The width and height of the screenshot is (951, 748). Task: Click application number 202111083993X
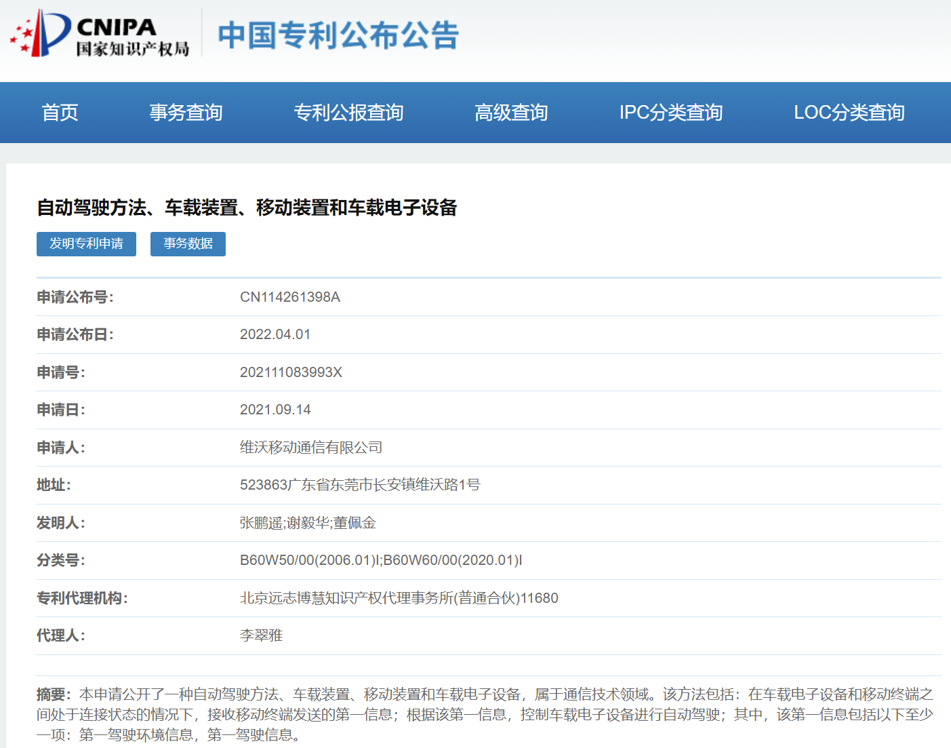[x=291, y=372]
